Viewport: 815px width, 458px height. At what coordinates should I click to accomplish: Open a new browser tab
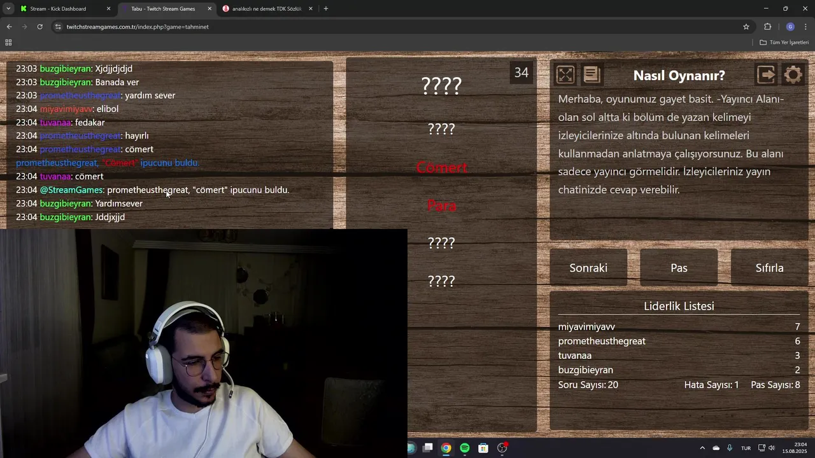326,9
